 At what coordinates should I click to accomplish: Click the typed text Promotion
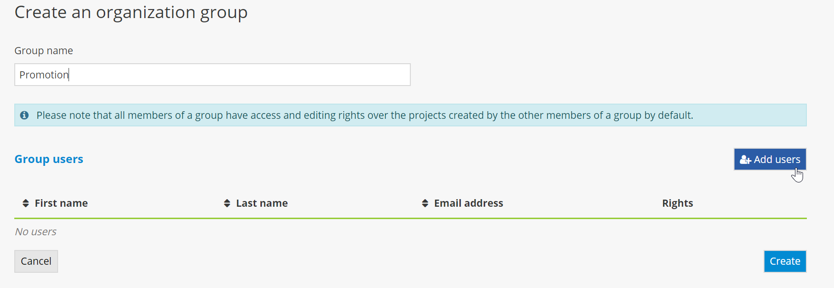coord(44,75)
